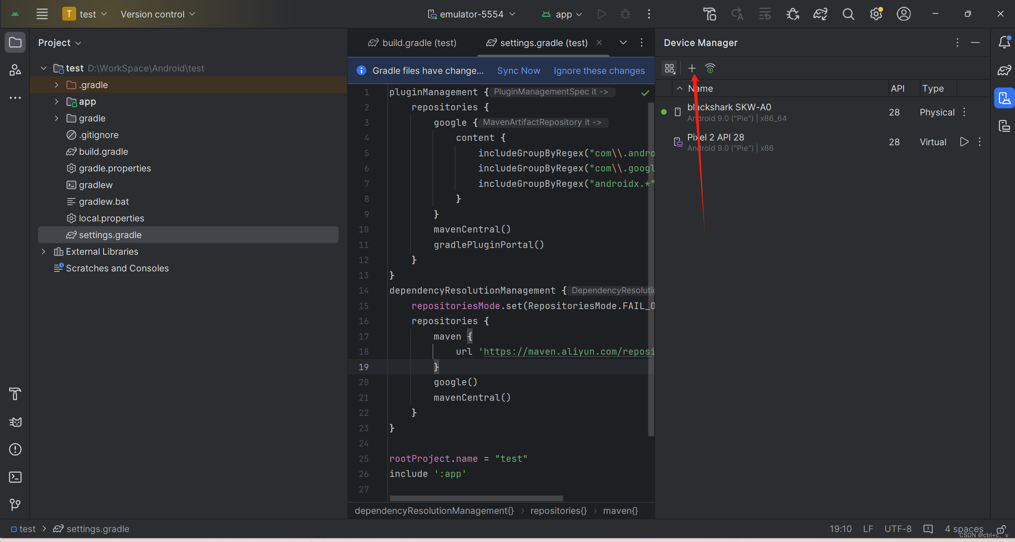Open the user account icon
The image size is (1015, 542).
(x=904, y=14)
